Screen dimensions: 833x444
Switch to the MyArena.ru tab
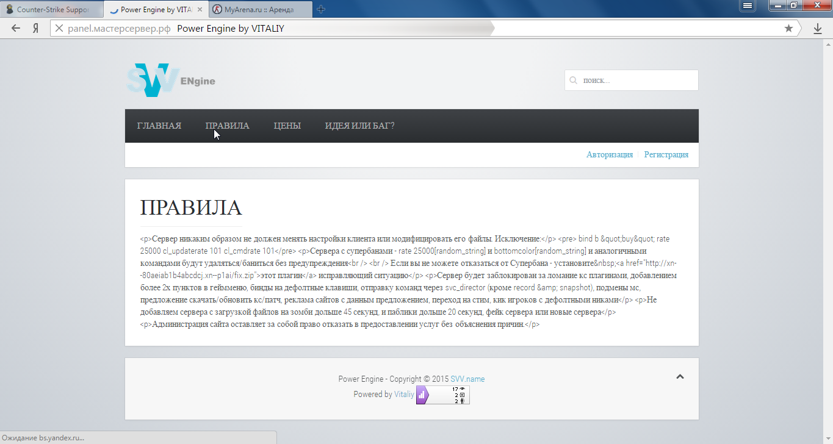[261, 10]
